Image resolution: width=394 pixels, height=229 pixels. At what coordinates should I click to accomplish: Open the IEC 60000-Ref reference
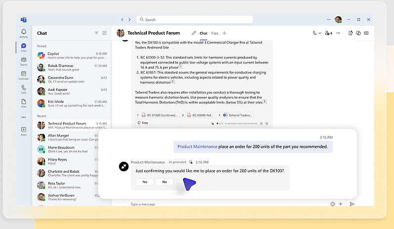pos(198,115)
